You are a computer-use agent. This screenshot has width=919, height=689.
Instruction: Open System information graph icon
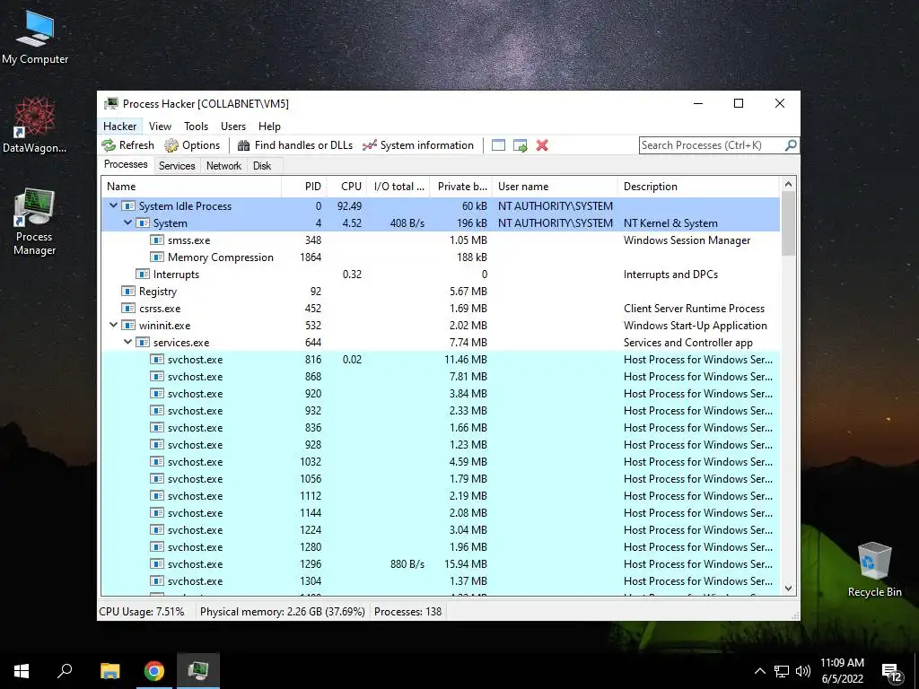pyautogui.click(x=369, y=145)
